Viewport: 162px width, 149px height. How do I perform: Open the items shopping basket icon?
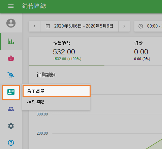point(11,58)
